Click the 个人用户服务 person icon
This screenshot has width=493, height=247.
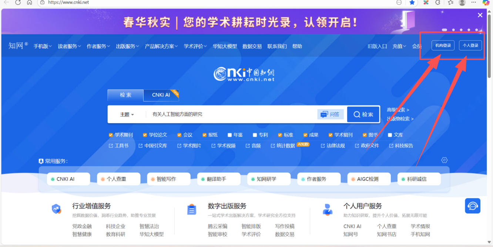coord(328,209)
